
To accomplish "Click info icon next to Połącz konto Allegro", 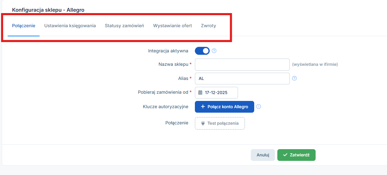I will (x=259, y=107).
